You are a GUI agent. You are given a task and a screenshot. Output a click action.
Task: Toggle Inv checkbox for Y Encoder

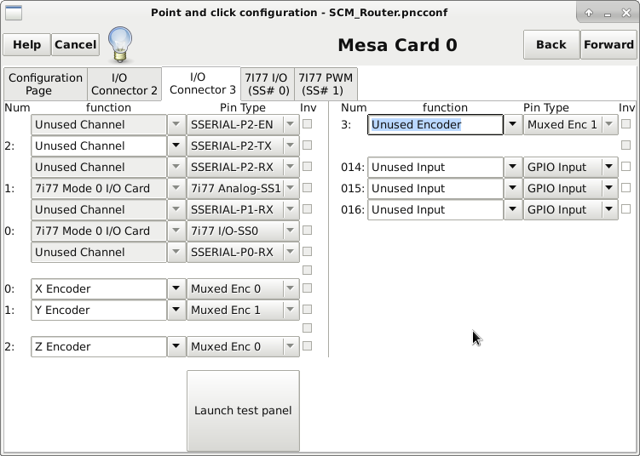click(308, 310)
